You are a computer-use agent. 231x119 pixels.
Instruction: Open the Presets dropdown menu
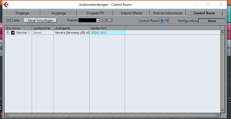pyautogui.click(x=89, y=20)
